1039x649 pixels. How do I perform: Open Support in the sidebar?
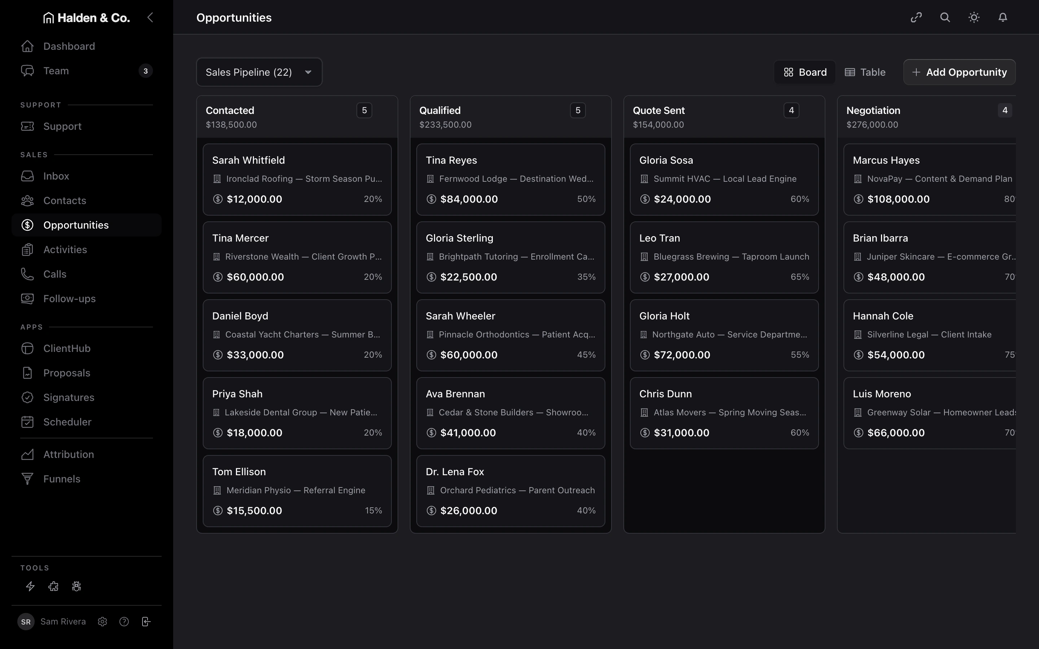pyautogui.click(x=87, y=126)
